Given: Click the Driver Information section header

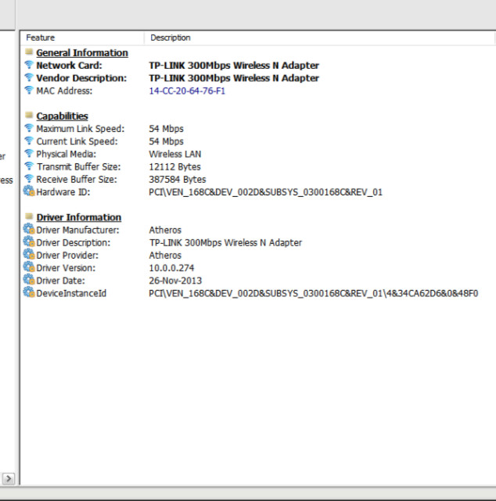Looking at the screenshot, I should (x=78, y=217).
